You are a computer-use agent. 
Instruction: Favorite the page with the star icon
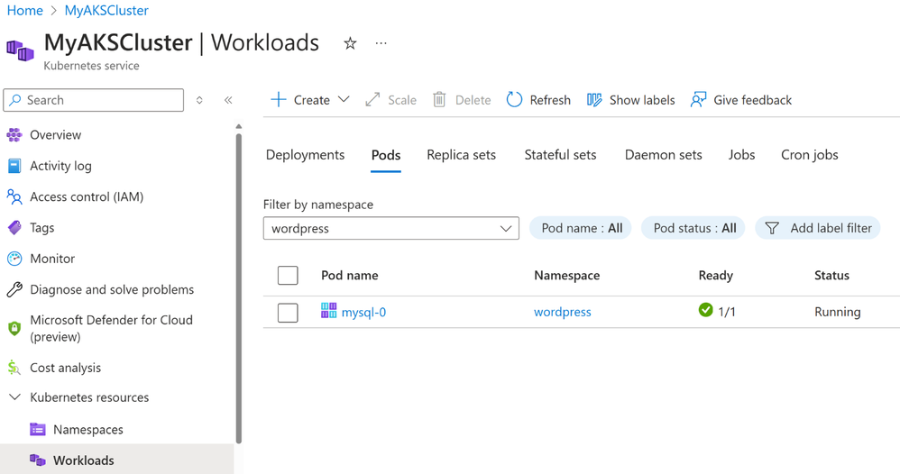[x=350, y=43]
